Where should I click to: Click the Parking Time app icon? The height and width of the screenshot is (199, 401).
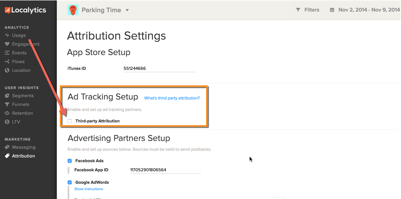tap(73, 10)
